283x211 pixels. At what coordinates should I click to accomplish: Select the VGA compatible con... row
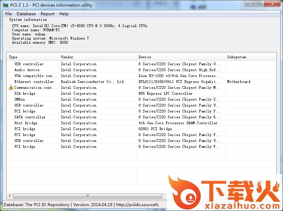point(141,76)
